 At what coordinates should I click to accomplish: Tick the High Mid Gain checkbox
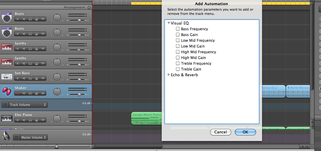[x=178, y=57]
